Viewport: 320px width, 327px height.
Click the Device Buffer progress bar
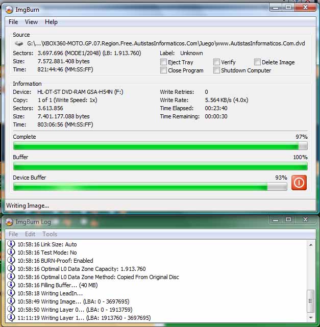(150, 187)
